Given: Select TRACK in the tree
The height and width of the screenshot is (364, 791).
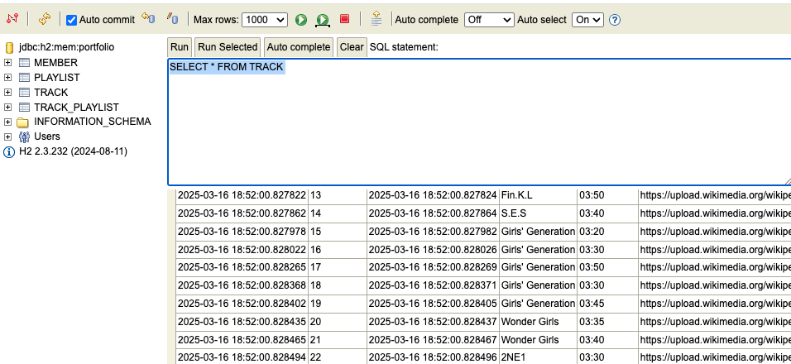Looking at the screenshot, I should [51, 93].
